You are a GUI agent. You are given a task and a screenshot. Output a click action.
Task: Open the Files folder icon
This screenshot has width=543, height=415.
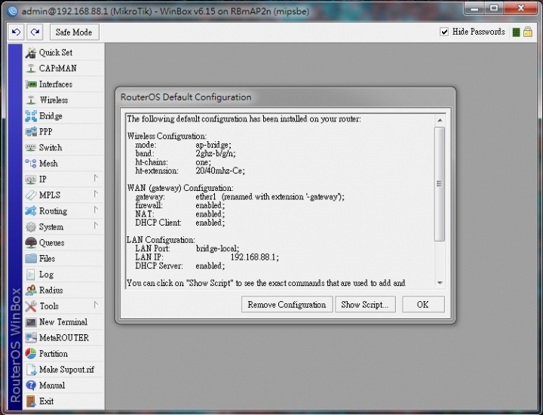[x=31, y=258]
